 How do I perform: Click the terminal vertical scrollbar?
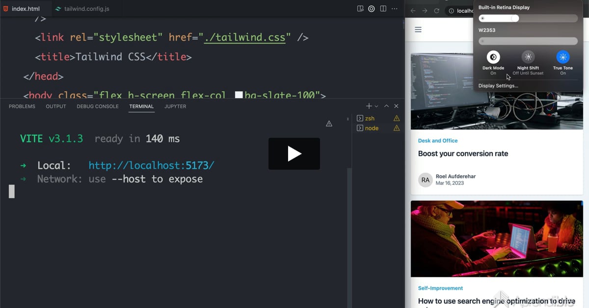(x=349, y=238)
